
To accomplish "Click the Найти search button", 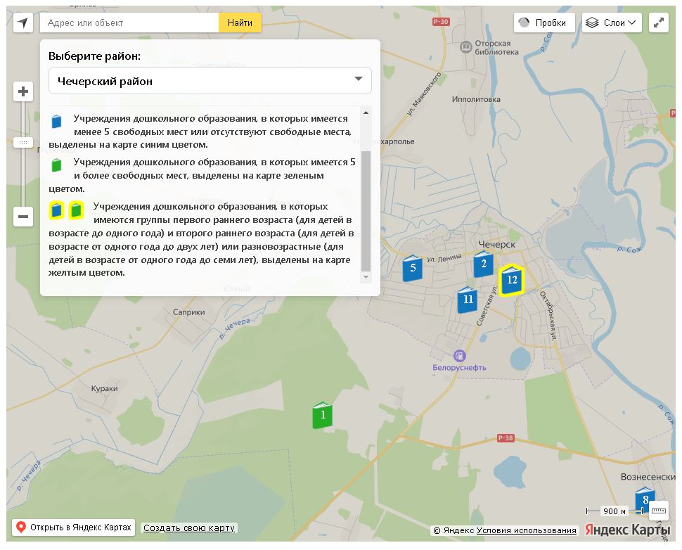I will (x=240, y=23).
